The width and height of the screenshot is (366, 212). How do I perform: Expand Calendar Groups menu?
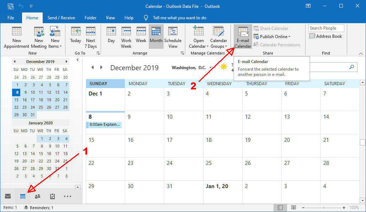218,37
